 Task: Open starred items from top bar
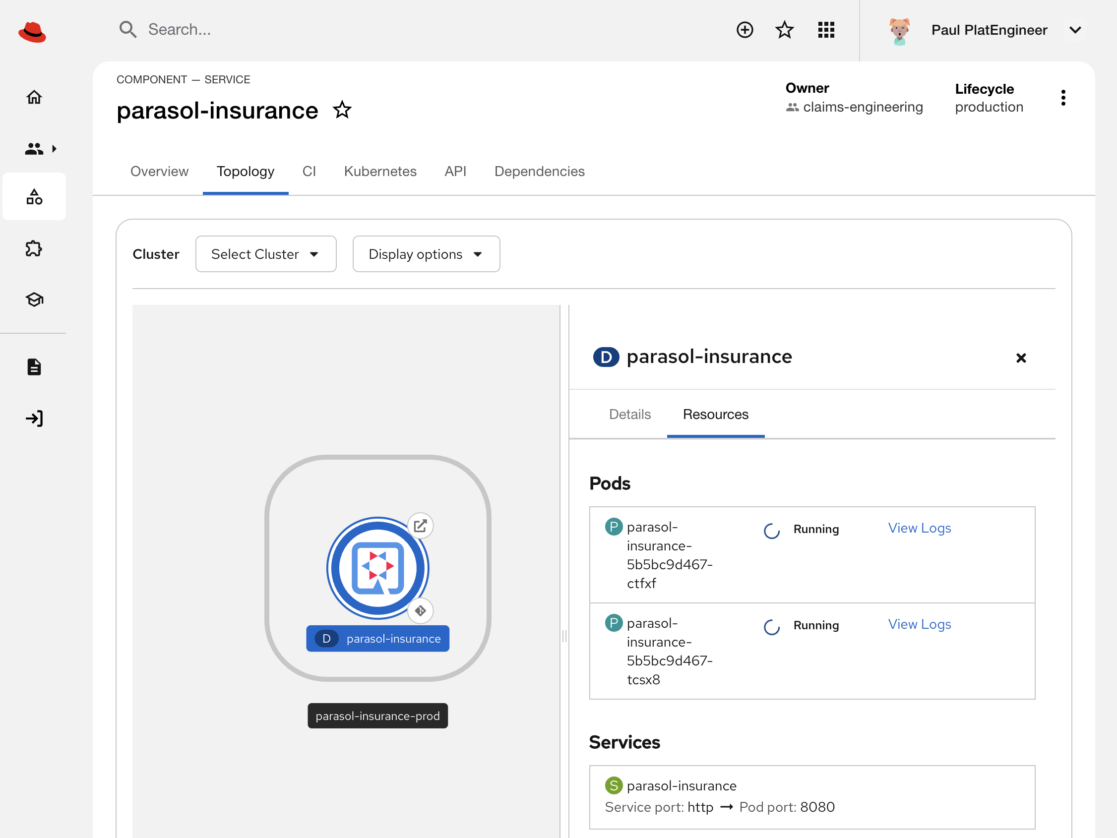(784, 30)
